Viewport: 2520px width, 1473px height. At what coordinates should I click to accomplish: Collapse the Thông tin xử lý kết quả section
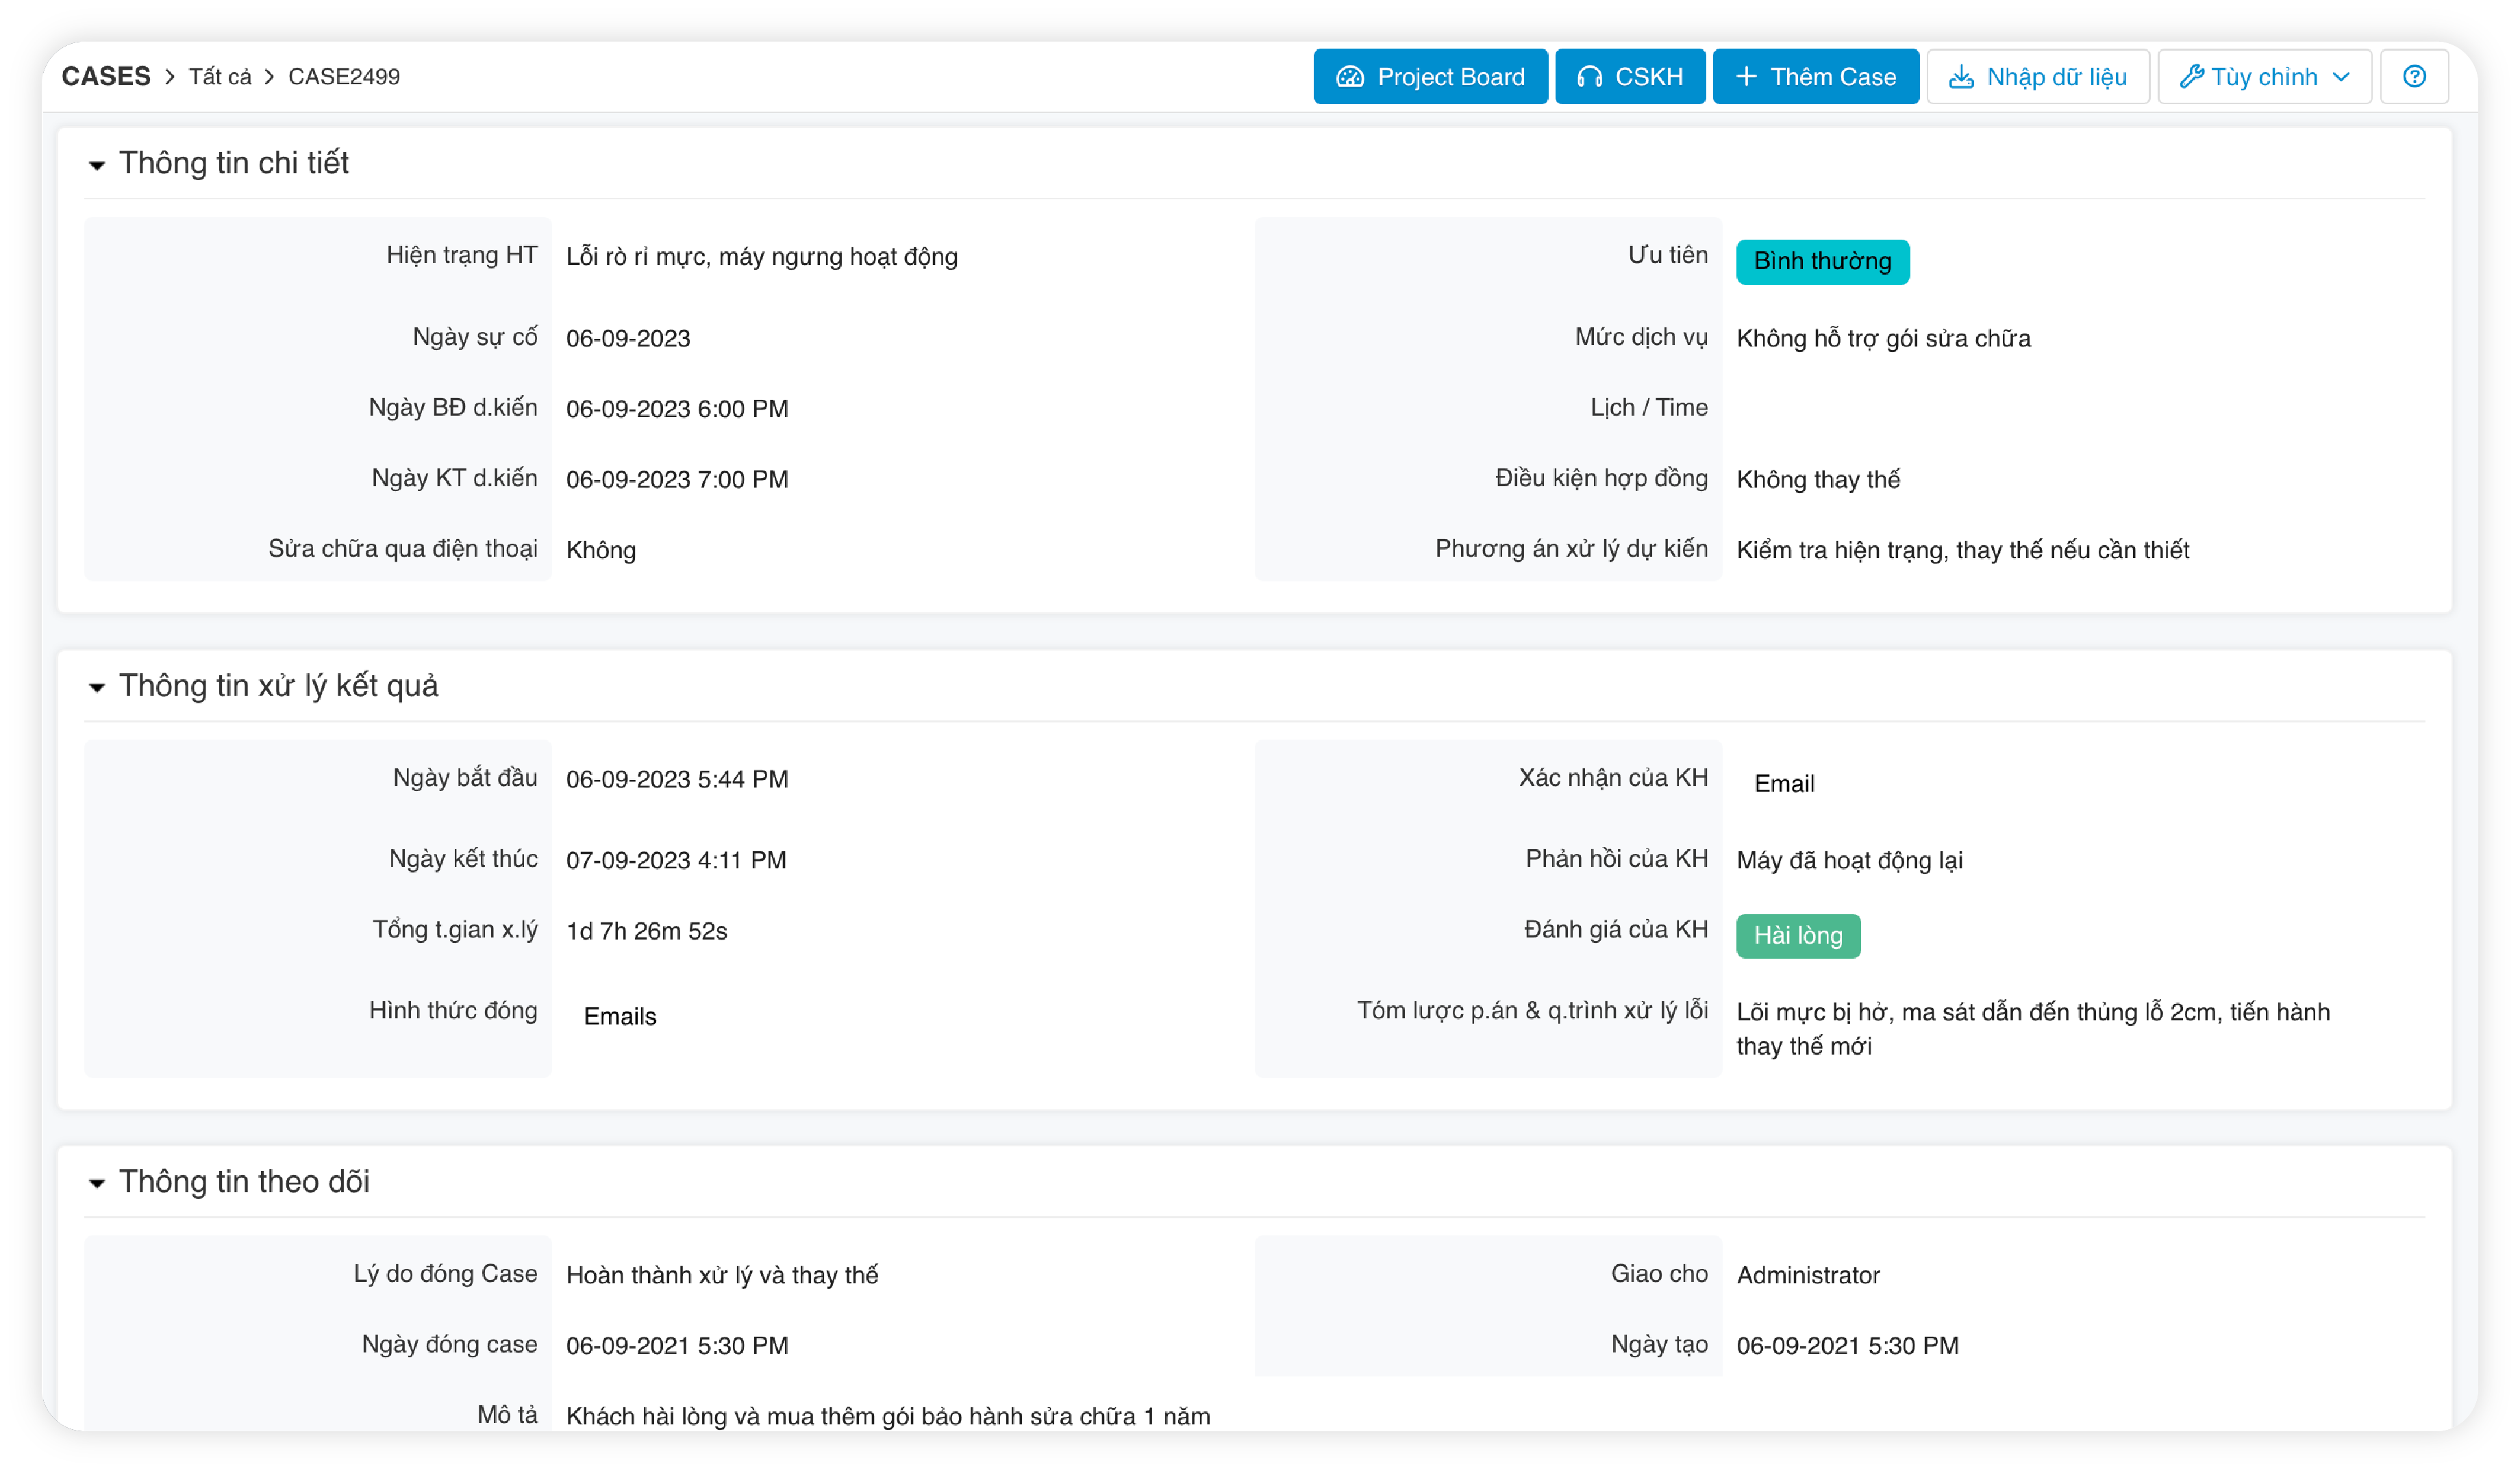pos(97,687)
